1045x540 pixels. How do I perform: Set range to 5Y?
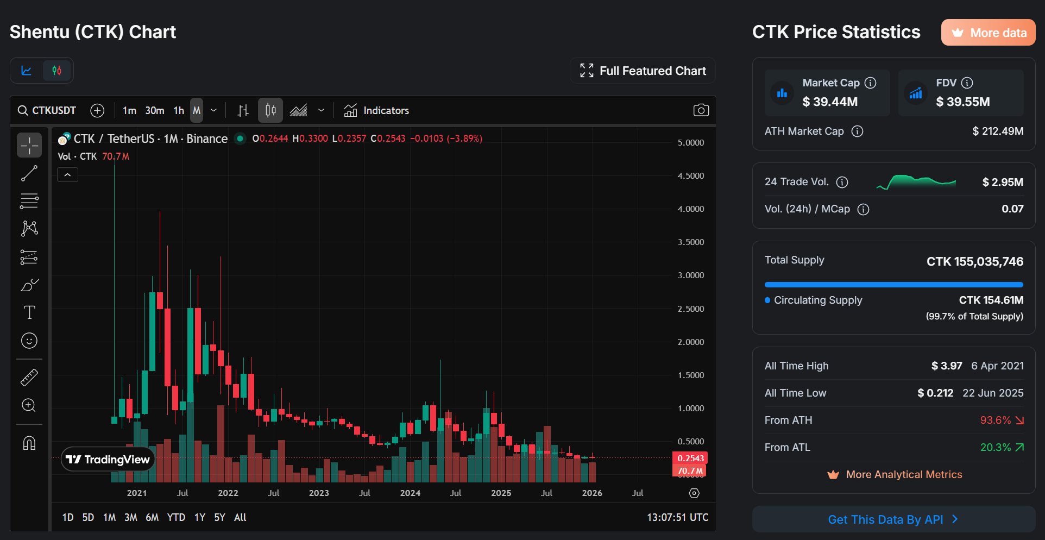coord(219,517)
